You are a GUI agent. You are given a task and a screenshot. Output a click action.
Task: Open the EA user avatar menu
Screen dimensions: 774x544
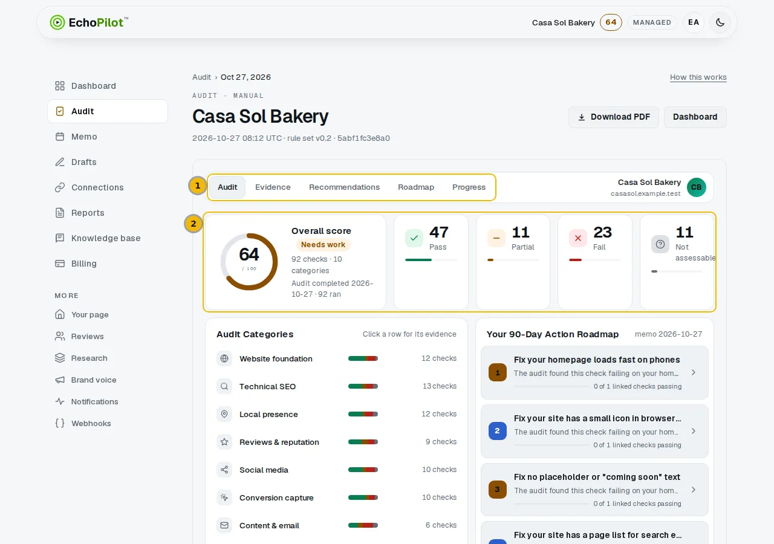point(694,22)
